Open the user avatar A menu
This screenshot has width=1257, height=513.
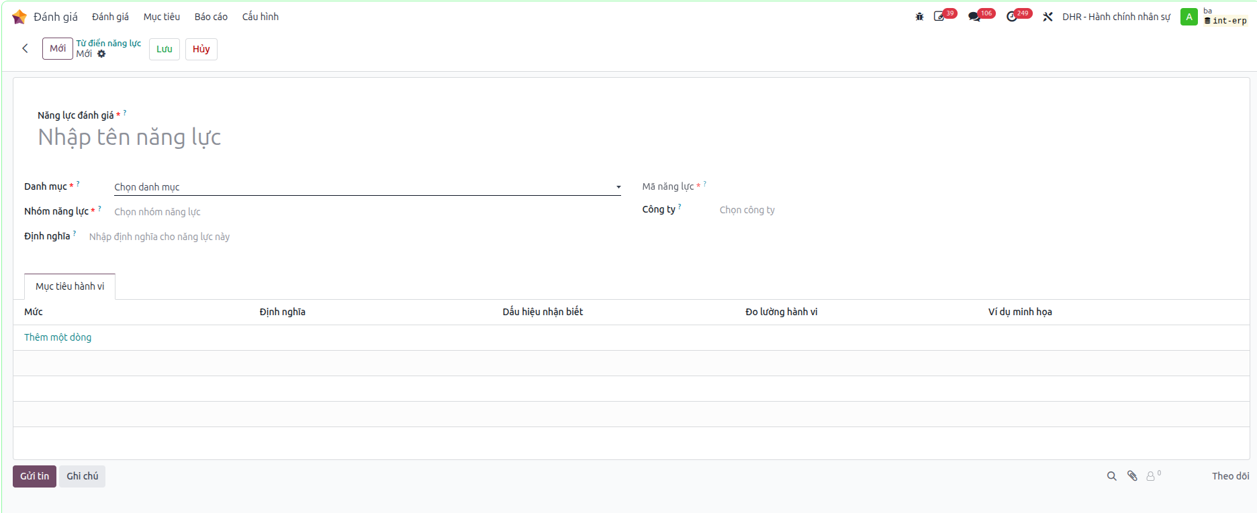(x=1189, y=17)
